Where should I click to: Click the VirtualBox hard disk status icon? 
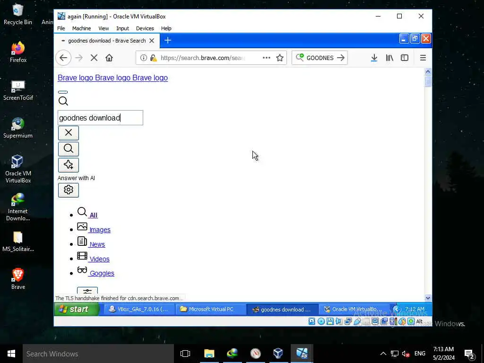[x=312, y=321]
